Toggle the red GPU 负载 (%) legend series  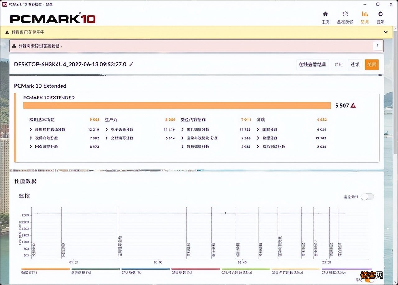pos(196,271)
